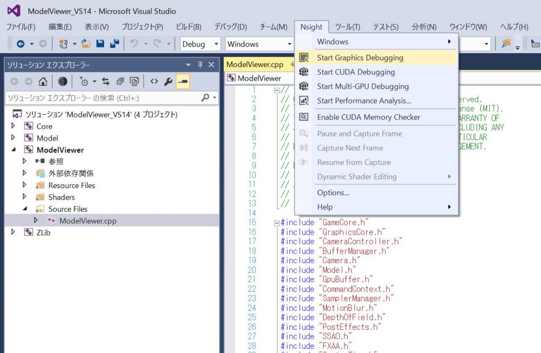This screenshot has width=541, height=353.
Task: Click the #include "GameCore.h" code line
Action: (325, 222)
